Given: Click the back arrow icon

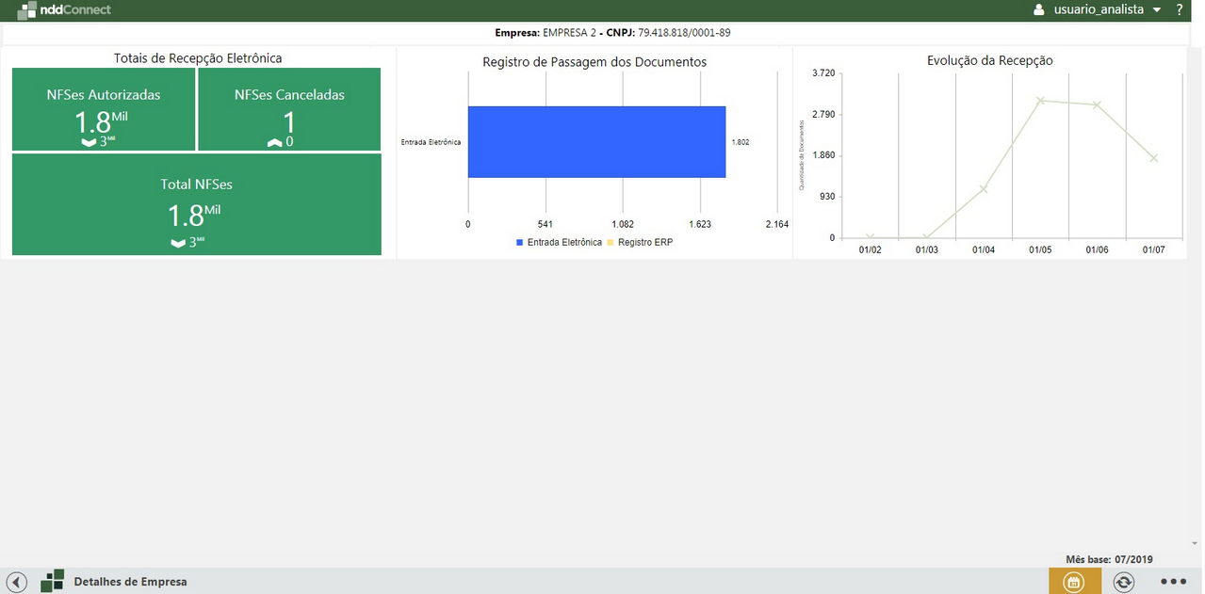Looking at the screenshot, I should click(16, 581).
